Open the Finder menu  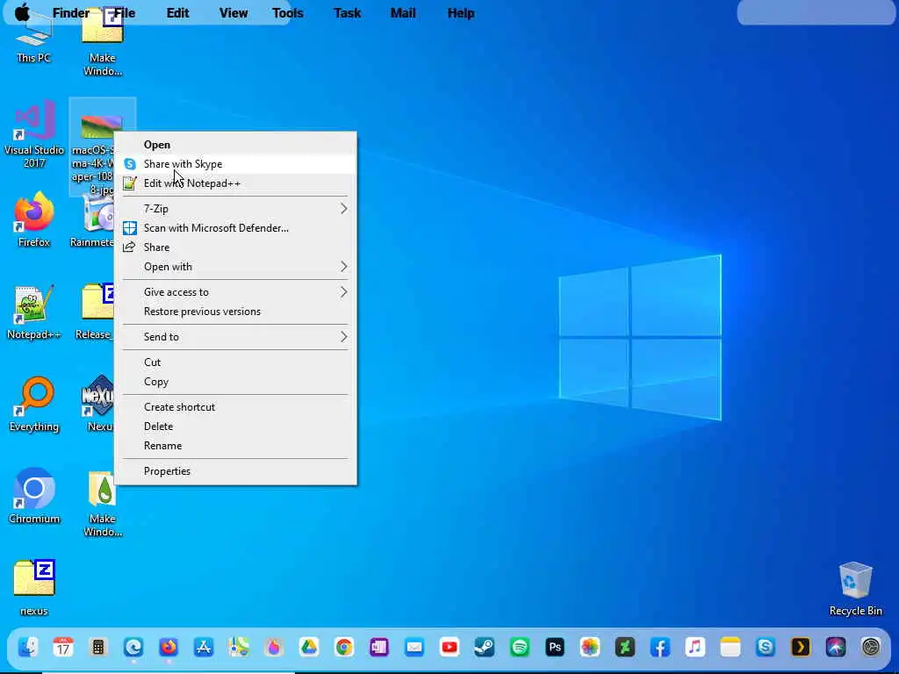(71, 12)
